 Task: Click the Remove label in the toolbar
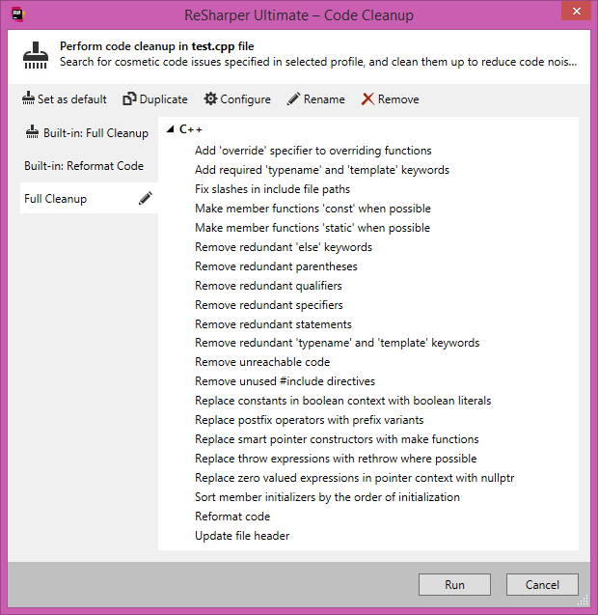[398, 99]
